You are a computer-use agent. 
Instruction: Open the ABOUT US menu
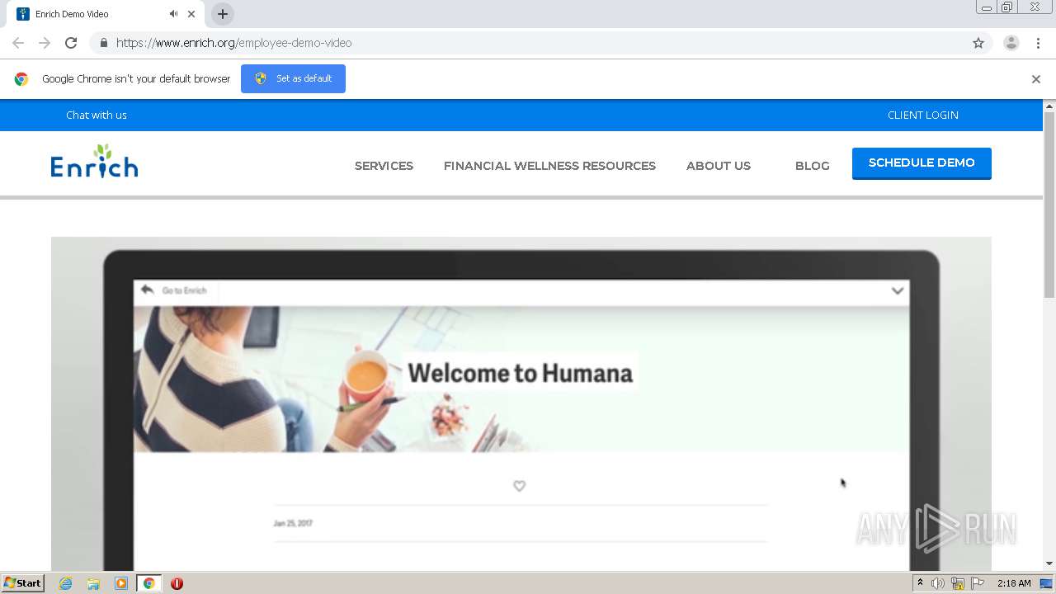[719, 166]
